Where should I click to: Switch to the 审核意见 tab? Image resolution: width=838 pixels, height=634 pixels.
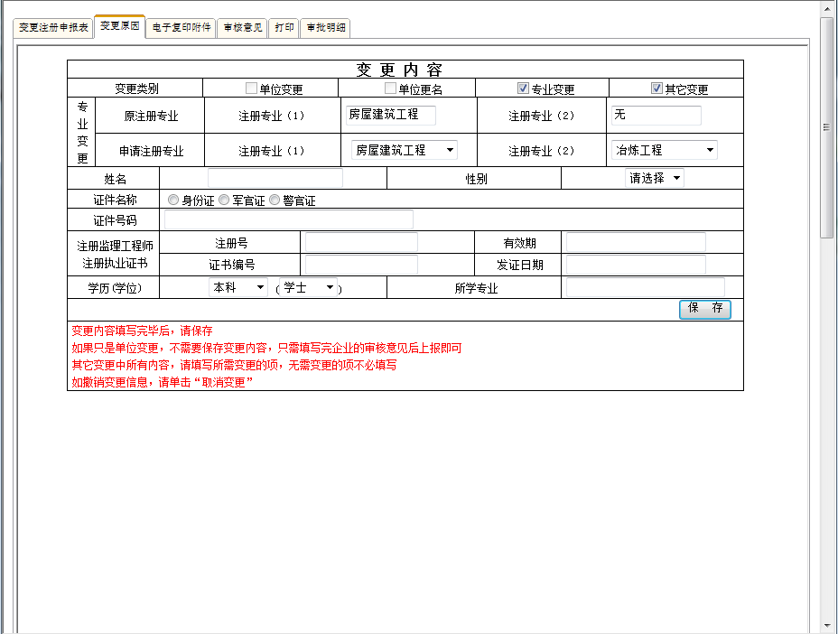point(242,28)
